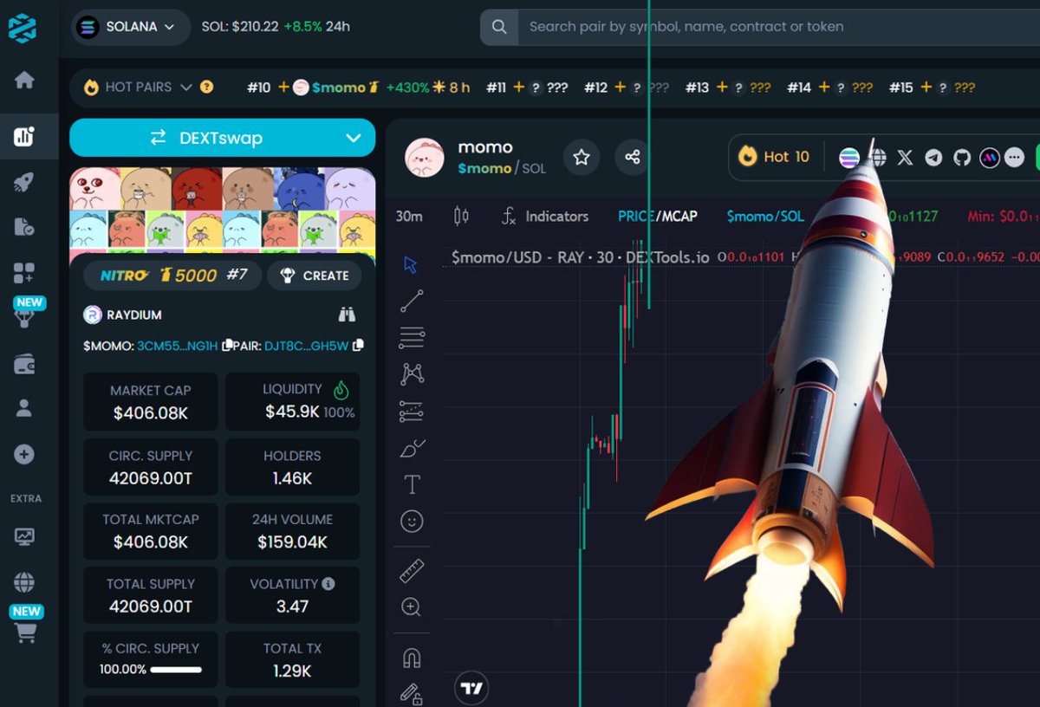This screenshot has width=1040, height=707.
Task: Add momo to favorites with star icon
Action: click(x=582, y=157)
